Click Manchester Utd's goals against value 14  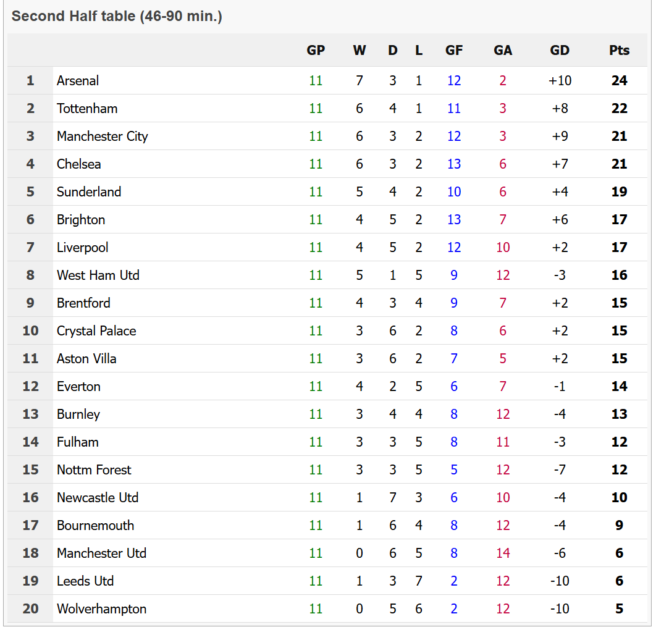pos(503,553)
